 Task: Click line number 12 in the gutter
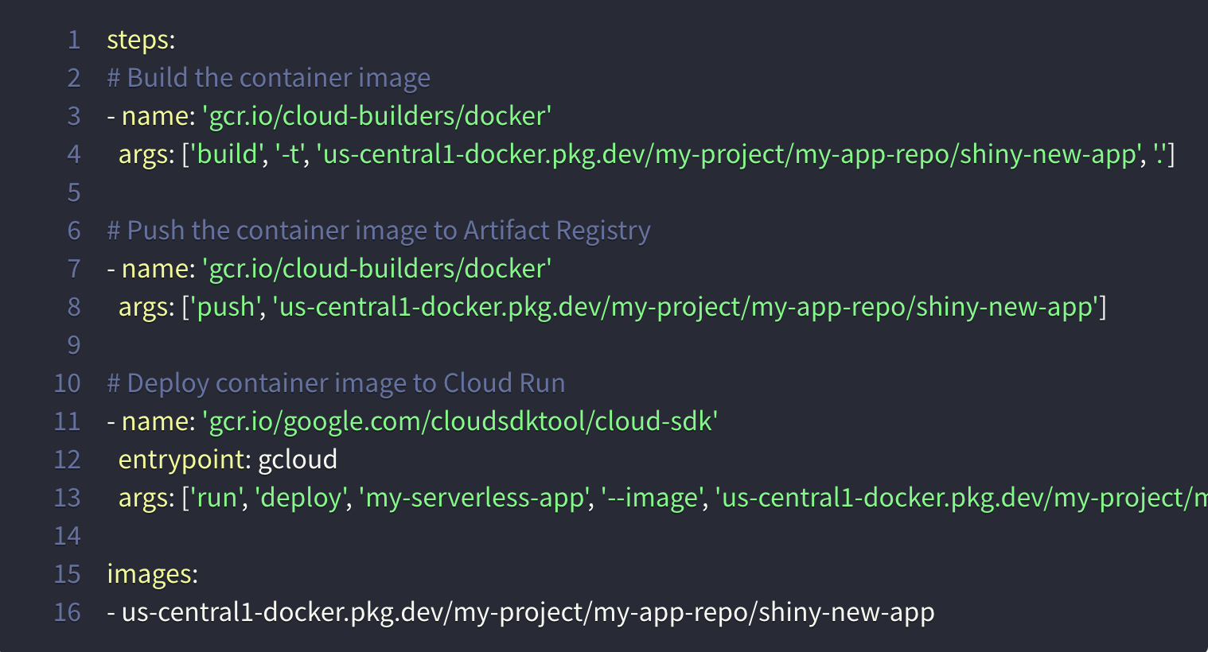tap(68, 460)
